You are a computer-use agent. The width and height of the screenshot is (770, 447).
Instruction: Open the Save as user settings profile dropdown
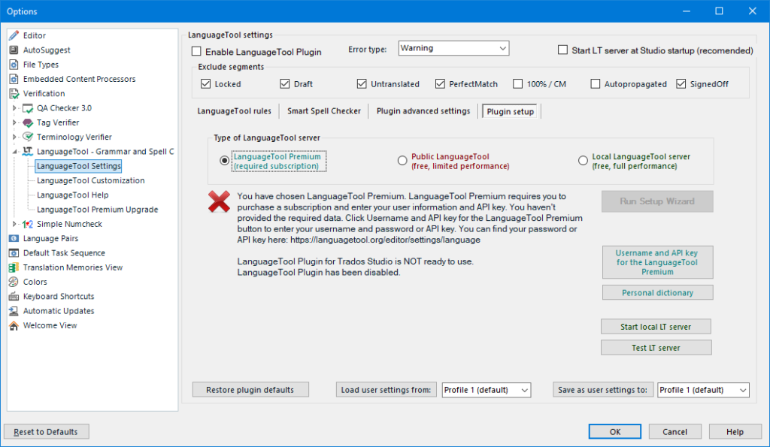[x=703, y=390]
